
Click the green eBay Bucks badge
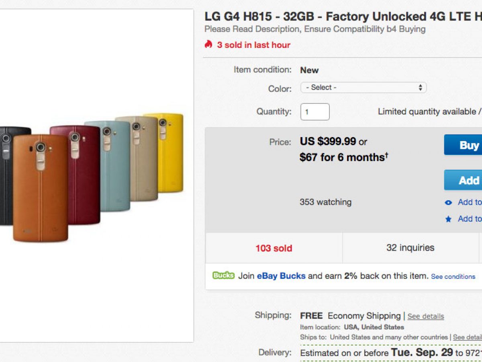pyautogui.click(x=223, y=276)
